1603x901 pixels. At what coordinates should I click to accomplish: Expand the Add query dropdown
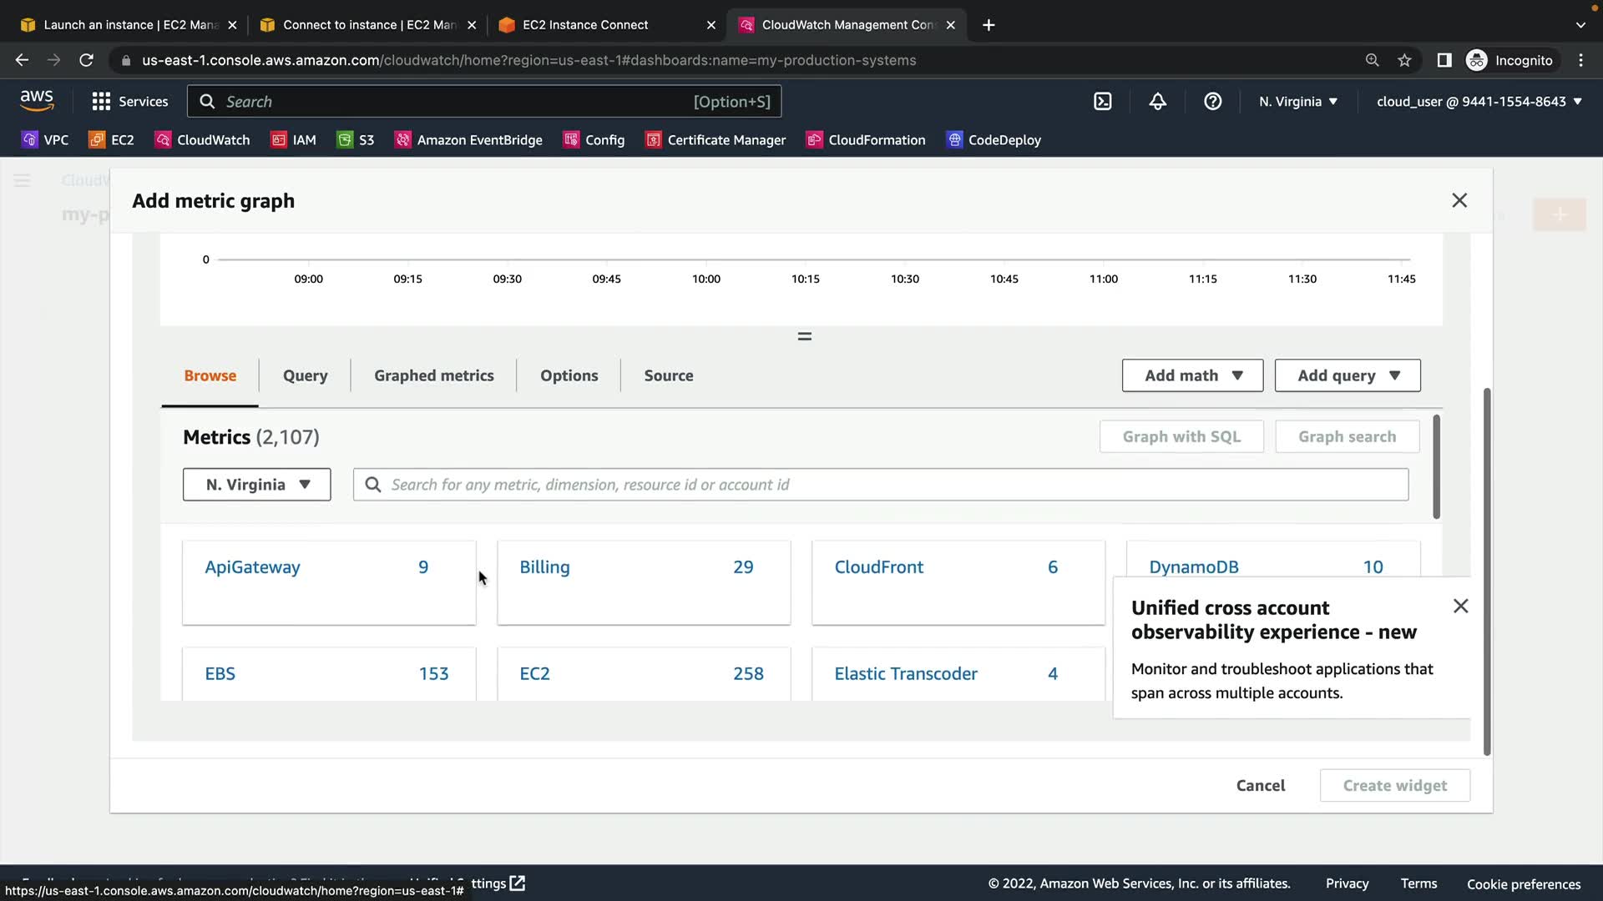coord(1347,375)
